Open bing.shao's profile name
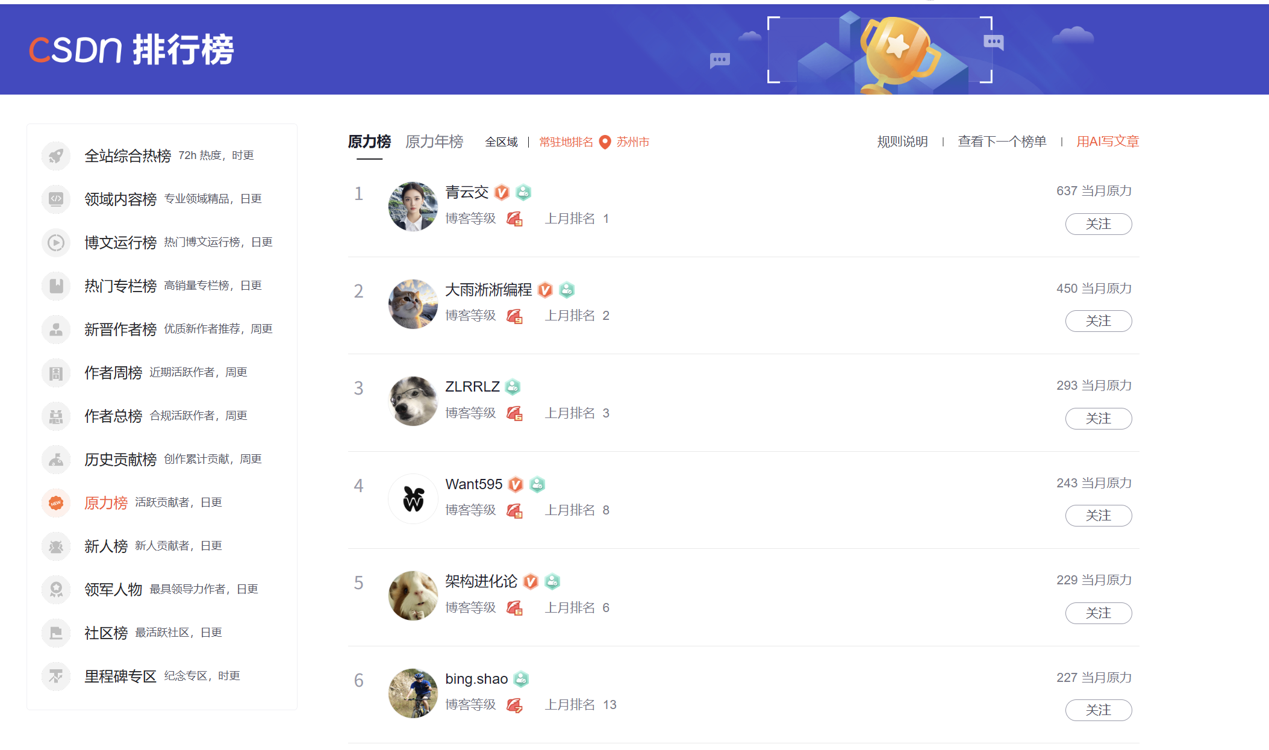This screenshot has width=1269, height=750. pos(476,679)
